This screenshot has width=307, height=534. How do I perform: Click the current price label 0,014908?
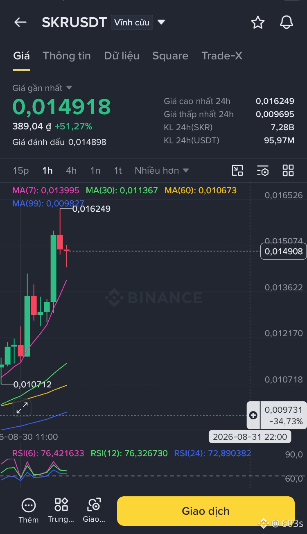click(284, 251)
